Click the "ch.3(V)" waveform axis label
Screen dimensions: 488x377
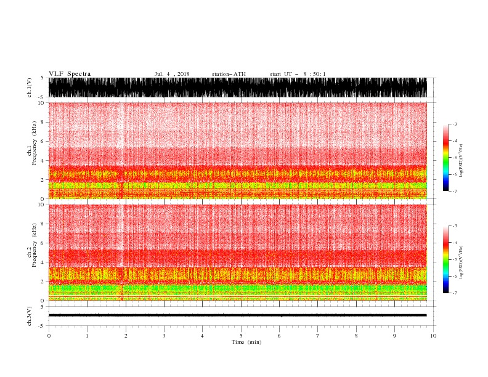[x=30, y=316]
